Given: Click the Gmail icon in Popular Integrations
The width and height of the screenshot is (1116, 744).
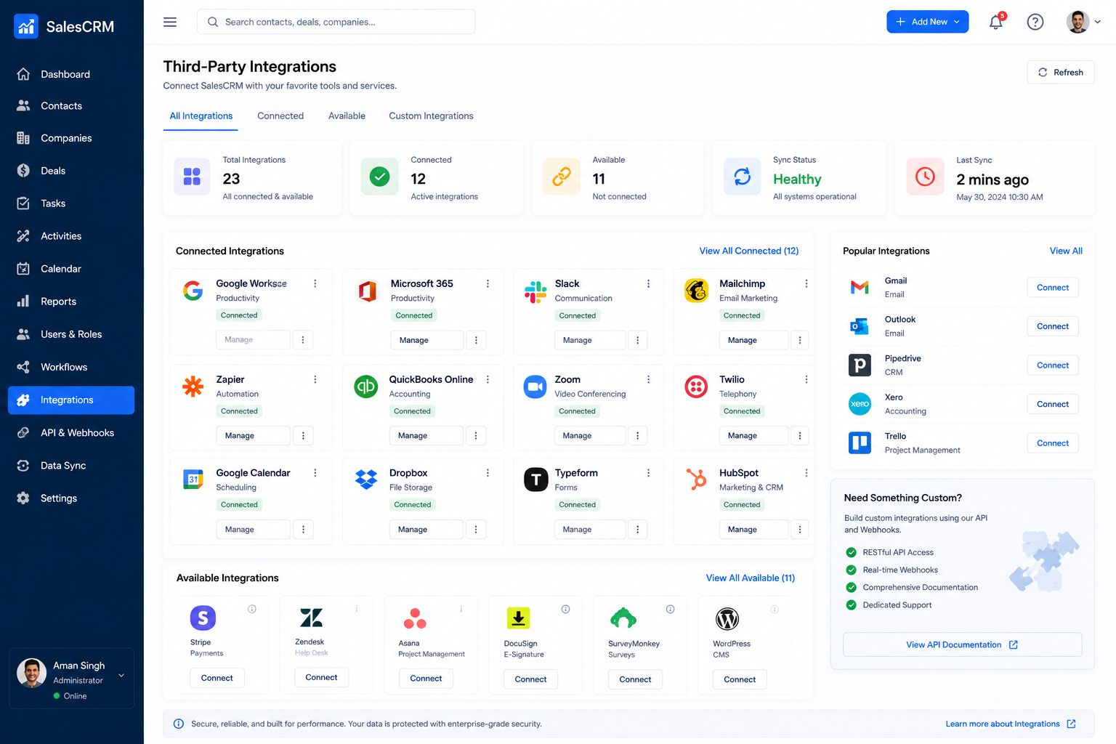Looking at the screenshot, I should coord(860,288).
